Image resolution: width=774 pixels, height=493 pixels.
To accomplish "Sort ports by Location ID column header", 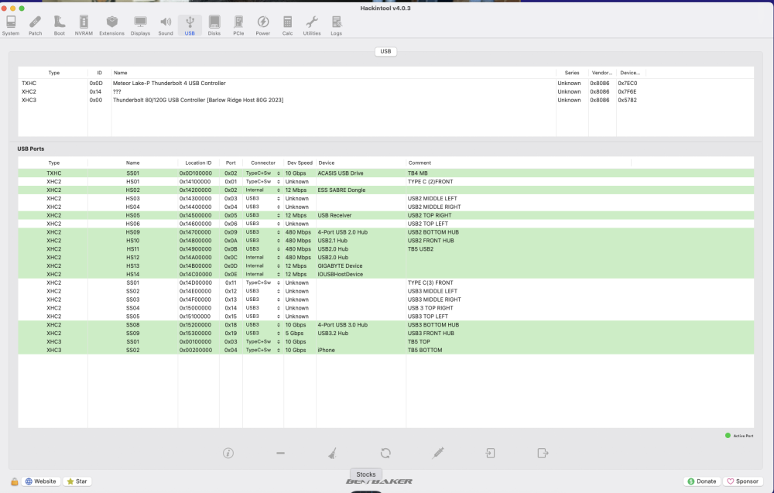I will tap(198, 163).
